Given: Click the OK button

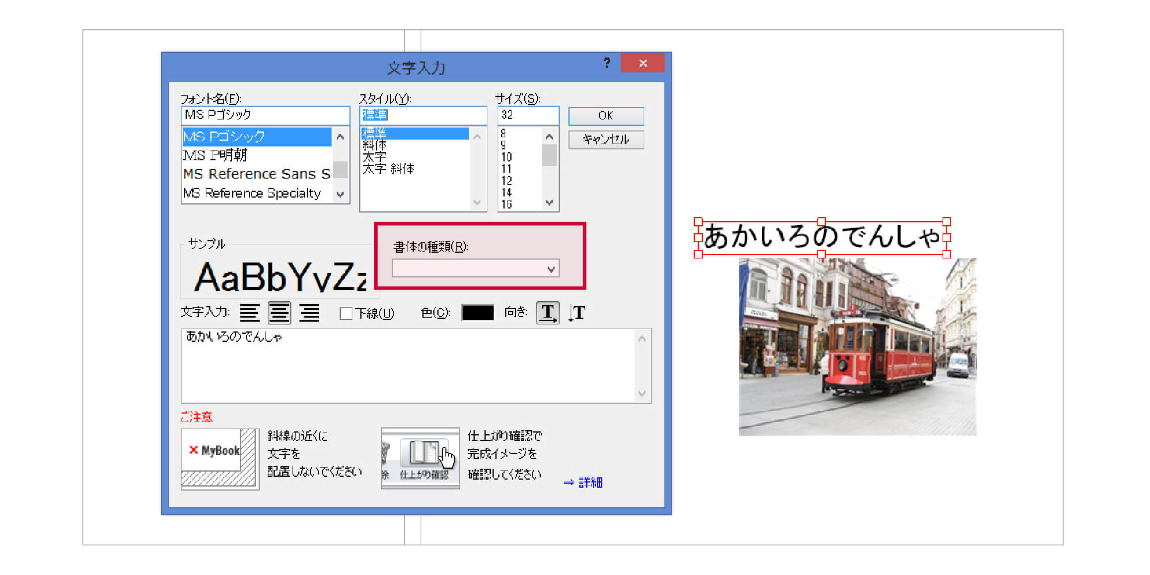Looking at the screenshot, I should [606, 115].
